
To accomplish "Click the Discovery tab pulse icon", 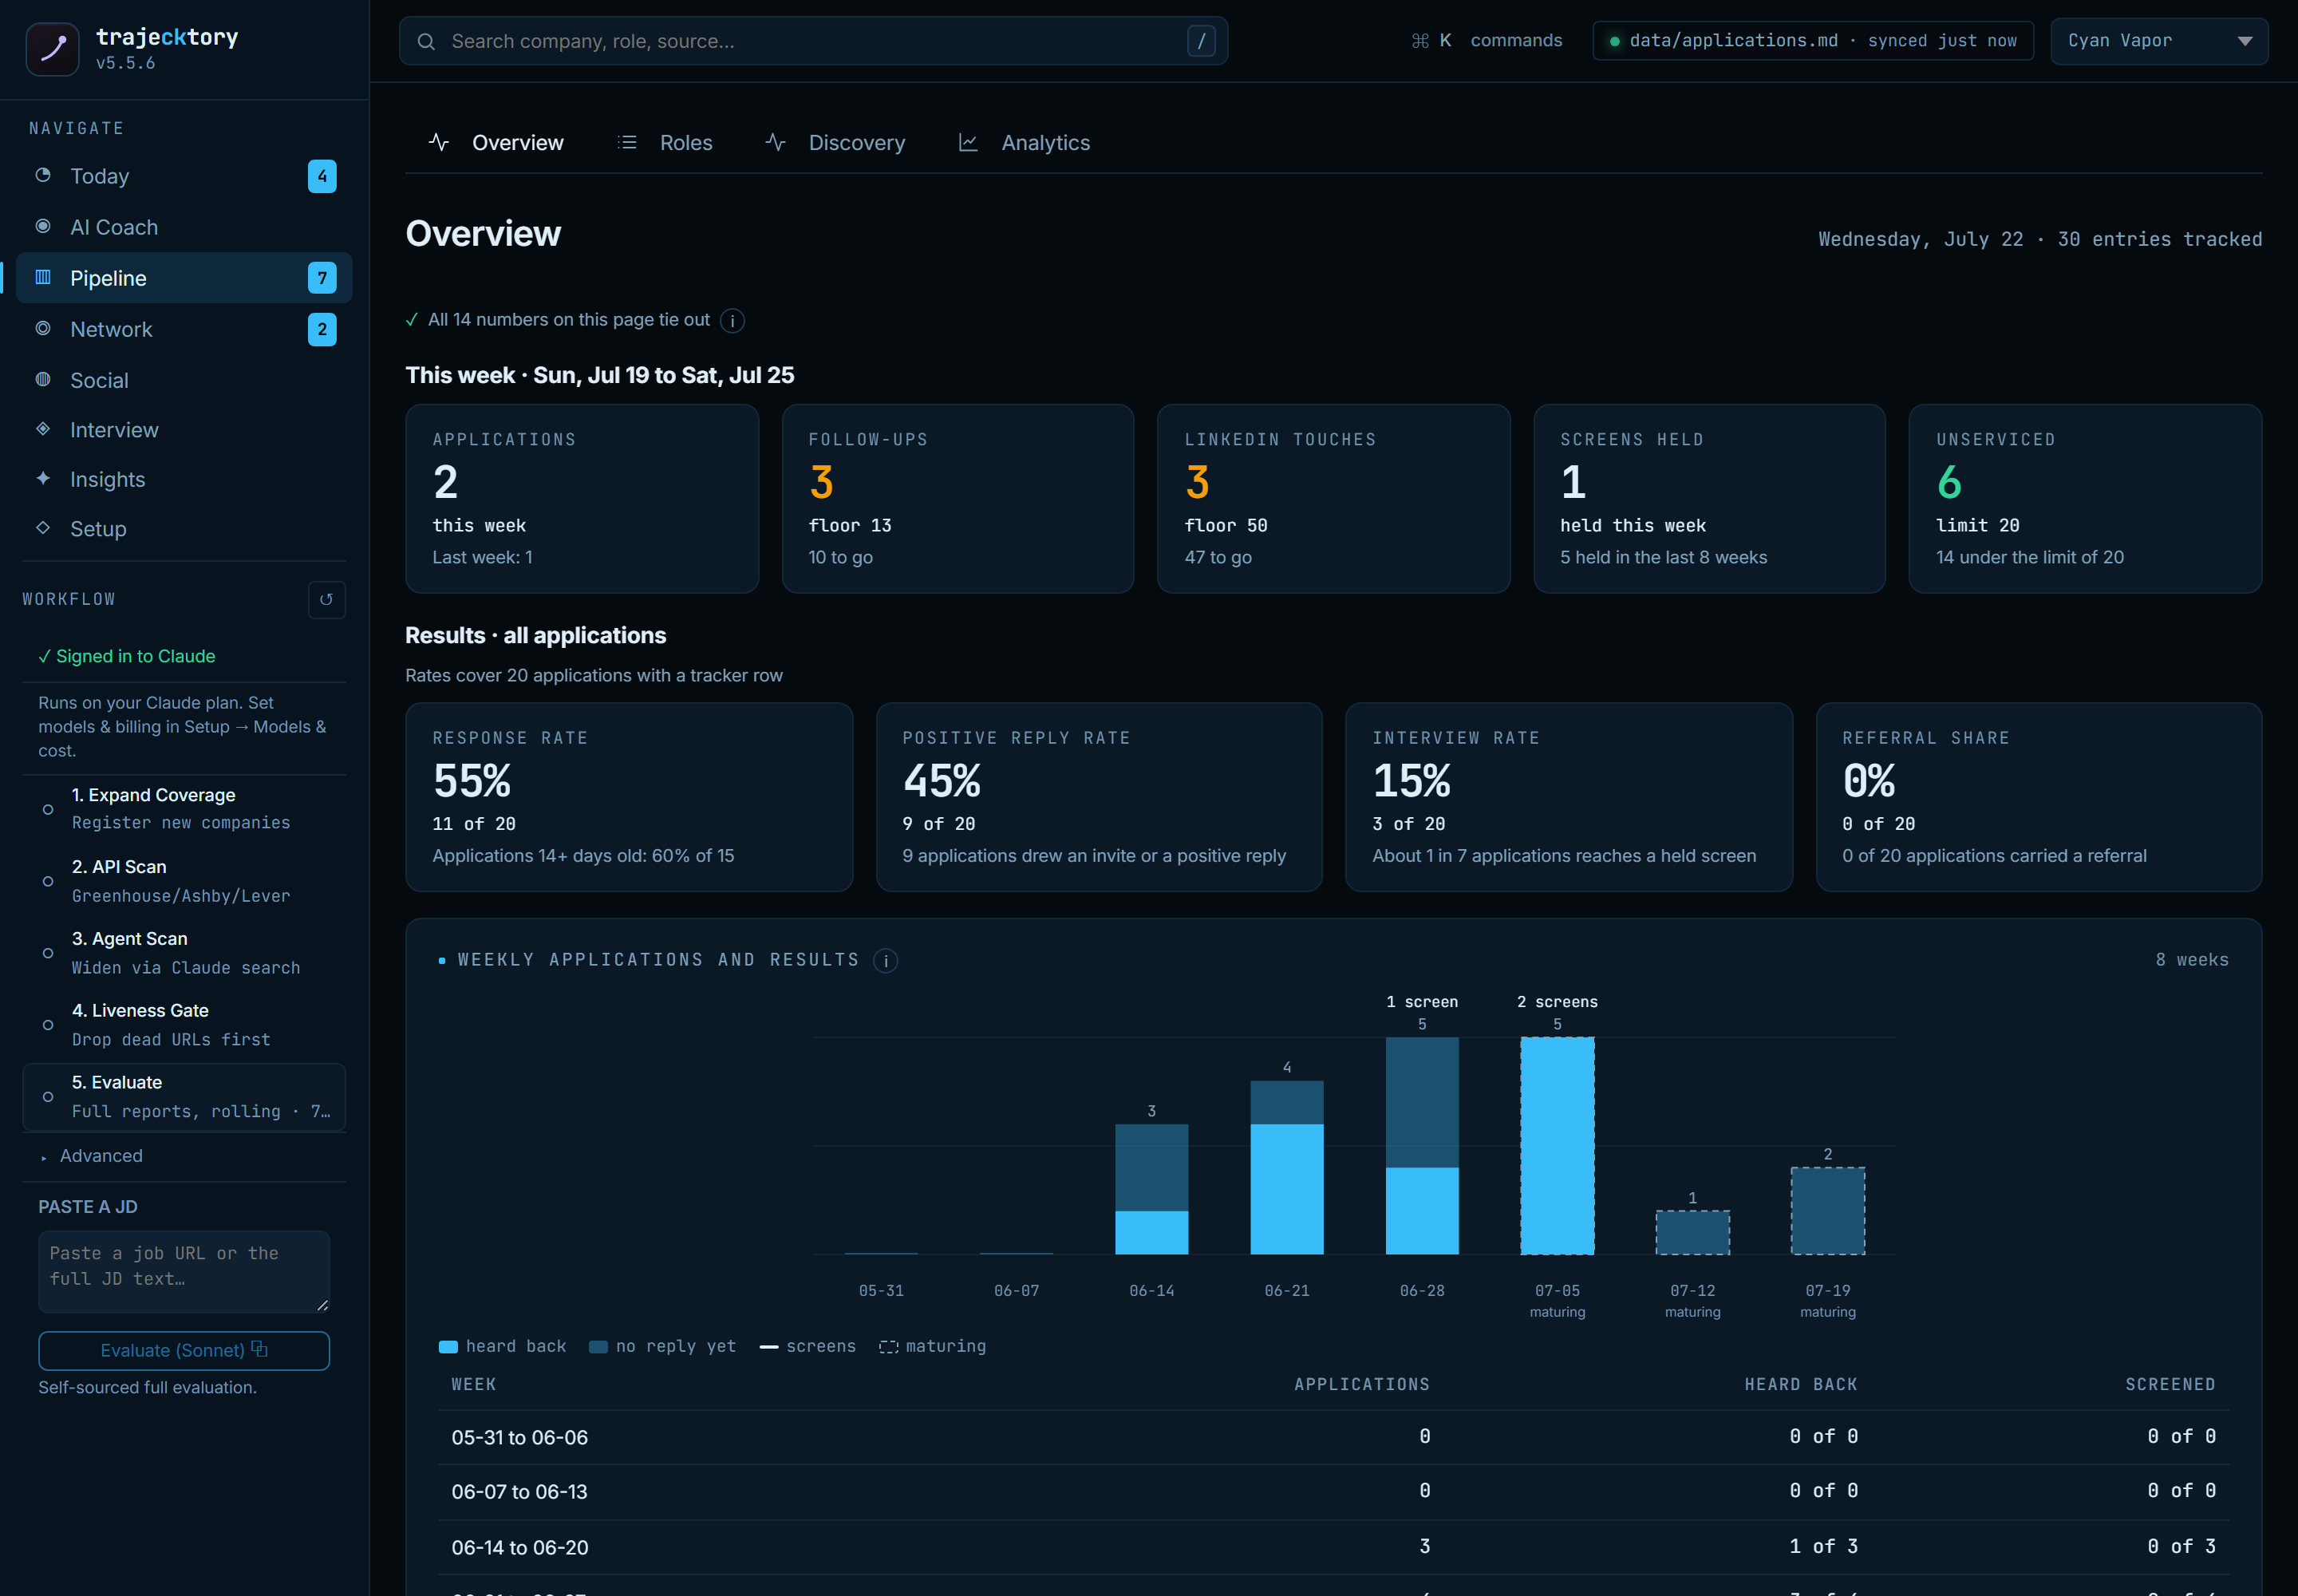I will pos(775,142).
